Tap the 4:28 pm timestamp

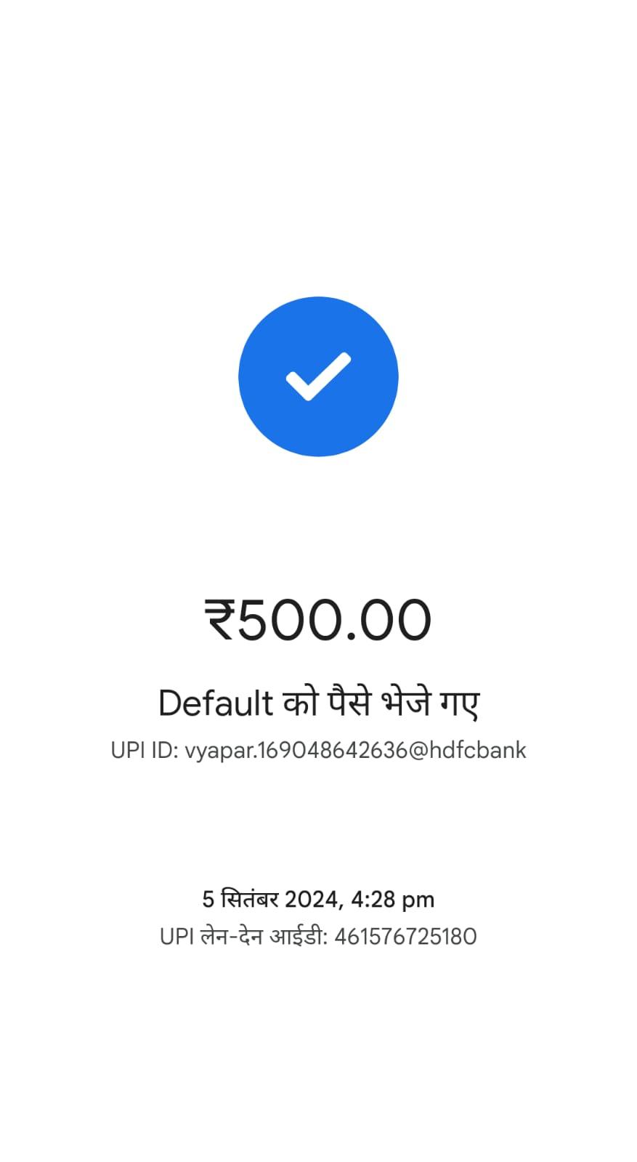pyautogui.click(x=393, y=899)
